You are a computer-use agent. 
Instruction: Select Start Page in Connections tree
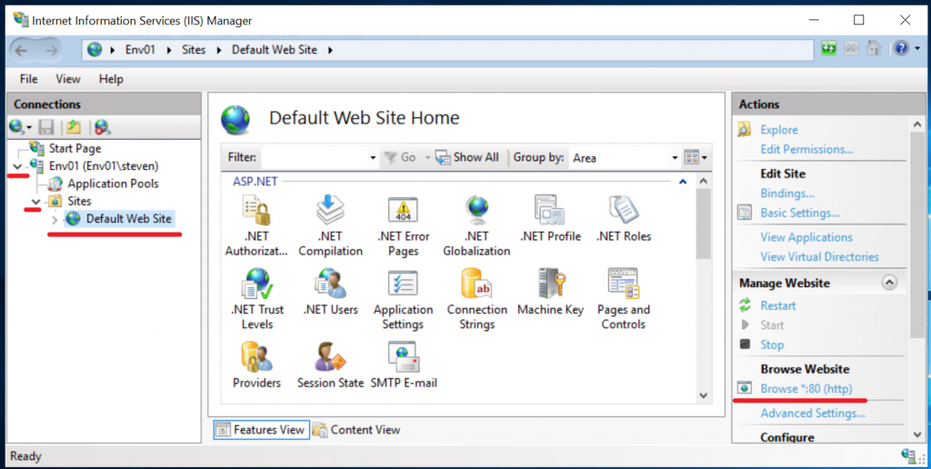click(75, 148)
